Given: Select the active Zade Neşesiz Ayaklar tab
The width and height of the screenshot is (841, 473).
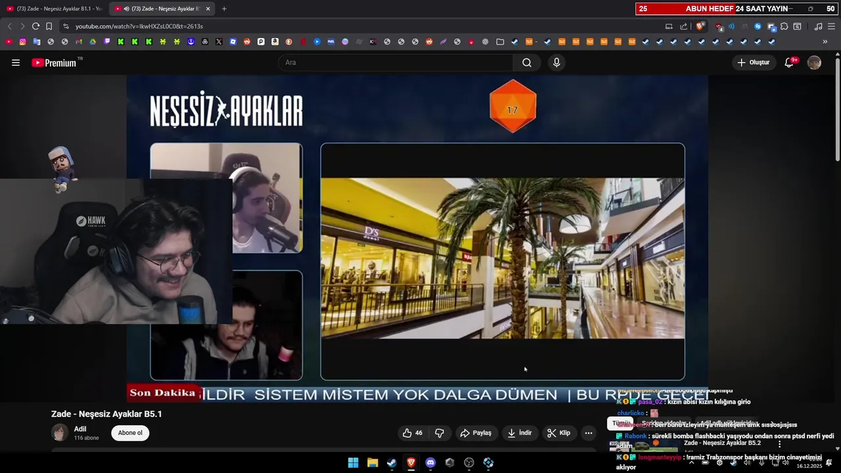Looking at the screenshot, I should (161, 9).
